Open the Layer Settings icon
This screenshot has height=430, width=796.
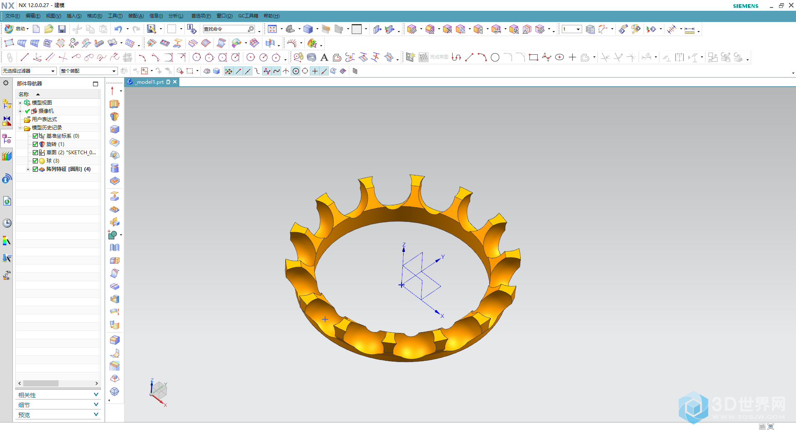click(590, 29)
